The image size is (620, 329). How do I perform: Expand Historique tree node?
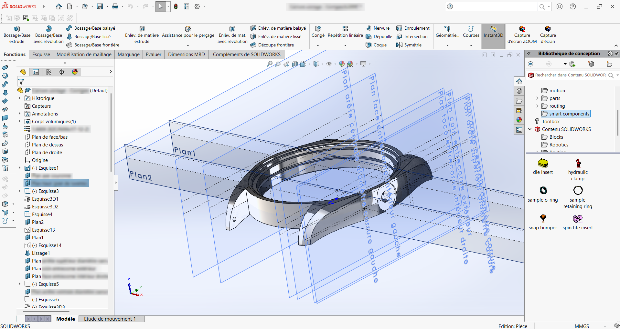point(20,98)
